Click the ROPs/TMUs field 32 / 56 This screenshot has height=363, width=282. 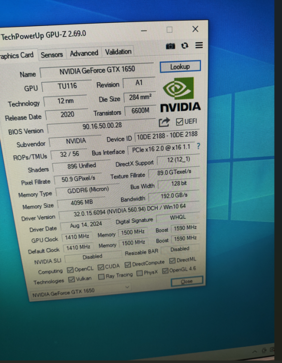pos(69,154)
